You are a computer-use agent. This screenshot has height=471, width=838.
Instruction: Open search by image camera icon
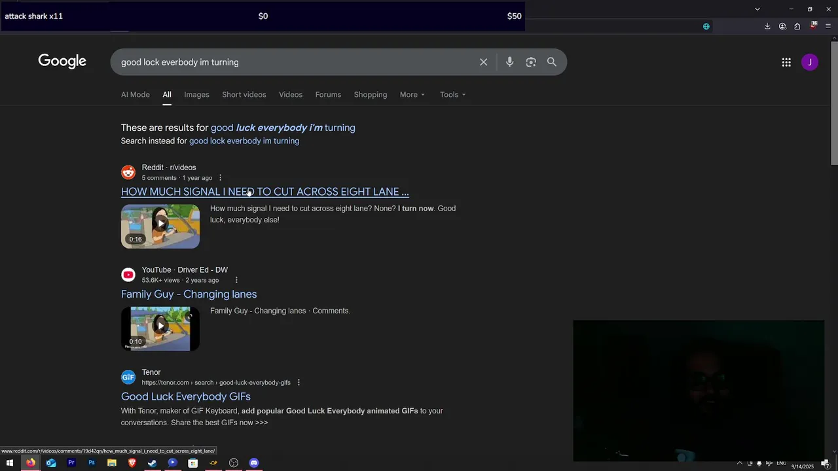pyautogui.click(x=531, y=62)
